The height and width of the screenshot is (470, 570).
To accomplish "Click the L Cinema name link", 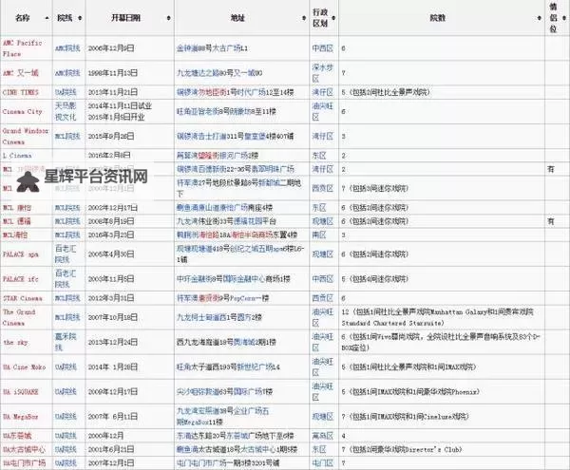I will [x=17, y=156].
